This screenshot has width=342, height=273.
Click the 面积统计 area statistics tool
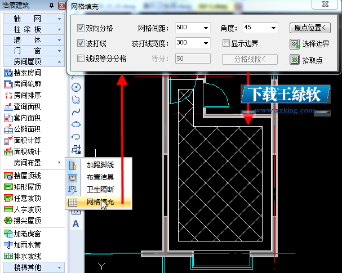(23, 151)
